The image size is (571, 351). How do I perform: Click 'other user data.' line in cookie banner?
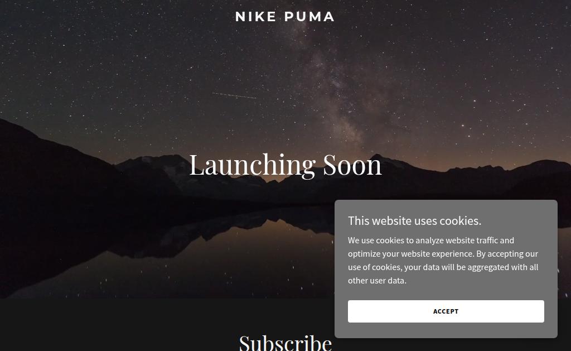(x=377, y=281)
